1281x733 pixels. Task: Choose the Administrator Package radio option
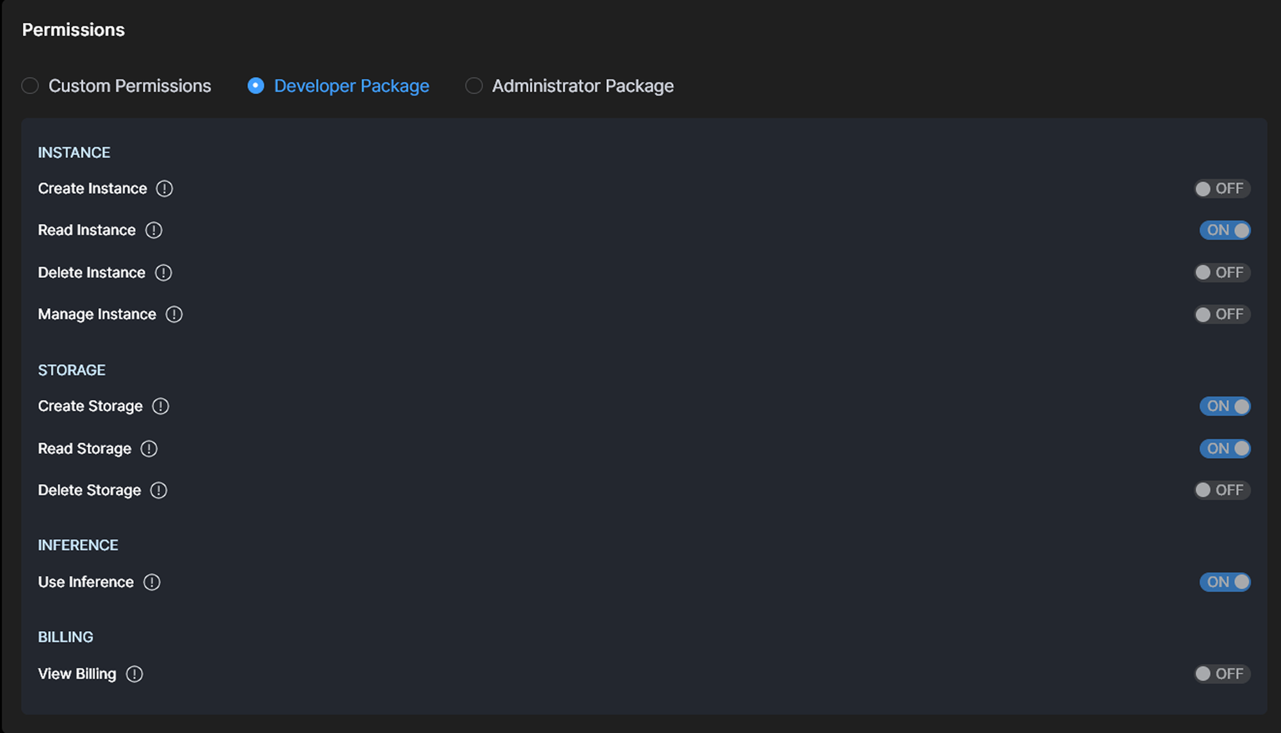pos(474,86)
